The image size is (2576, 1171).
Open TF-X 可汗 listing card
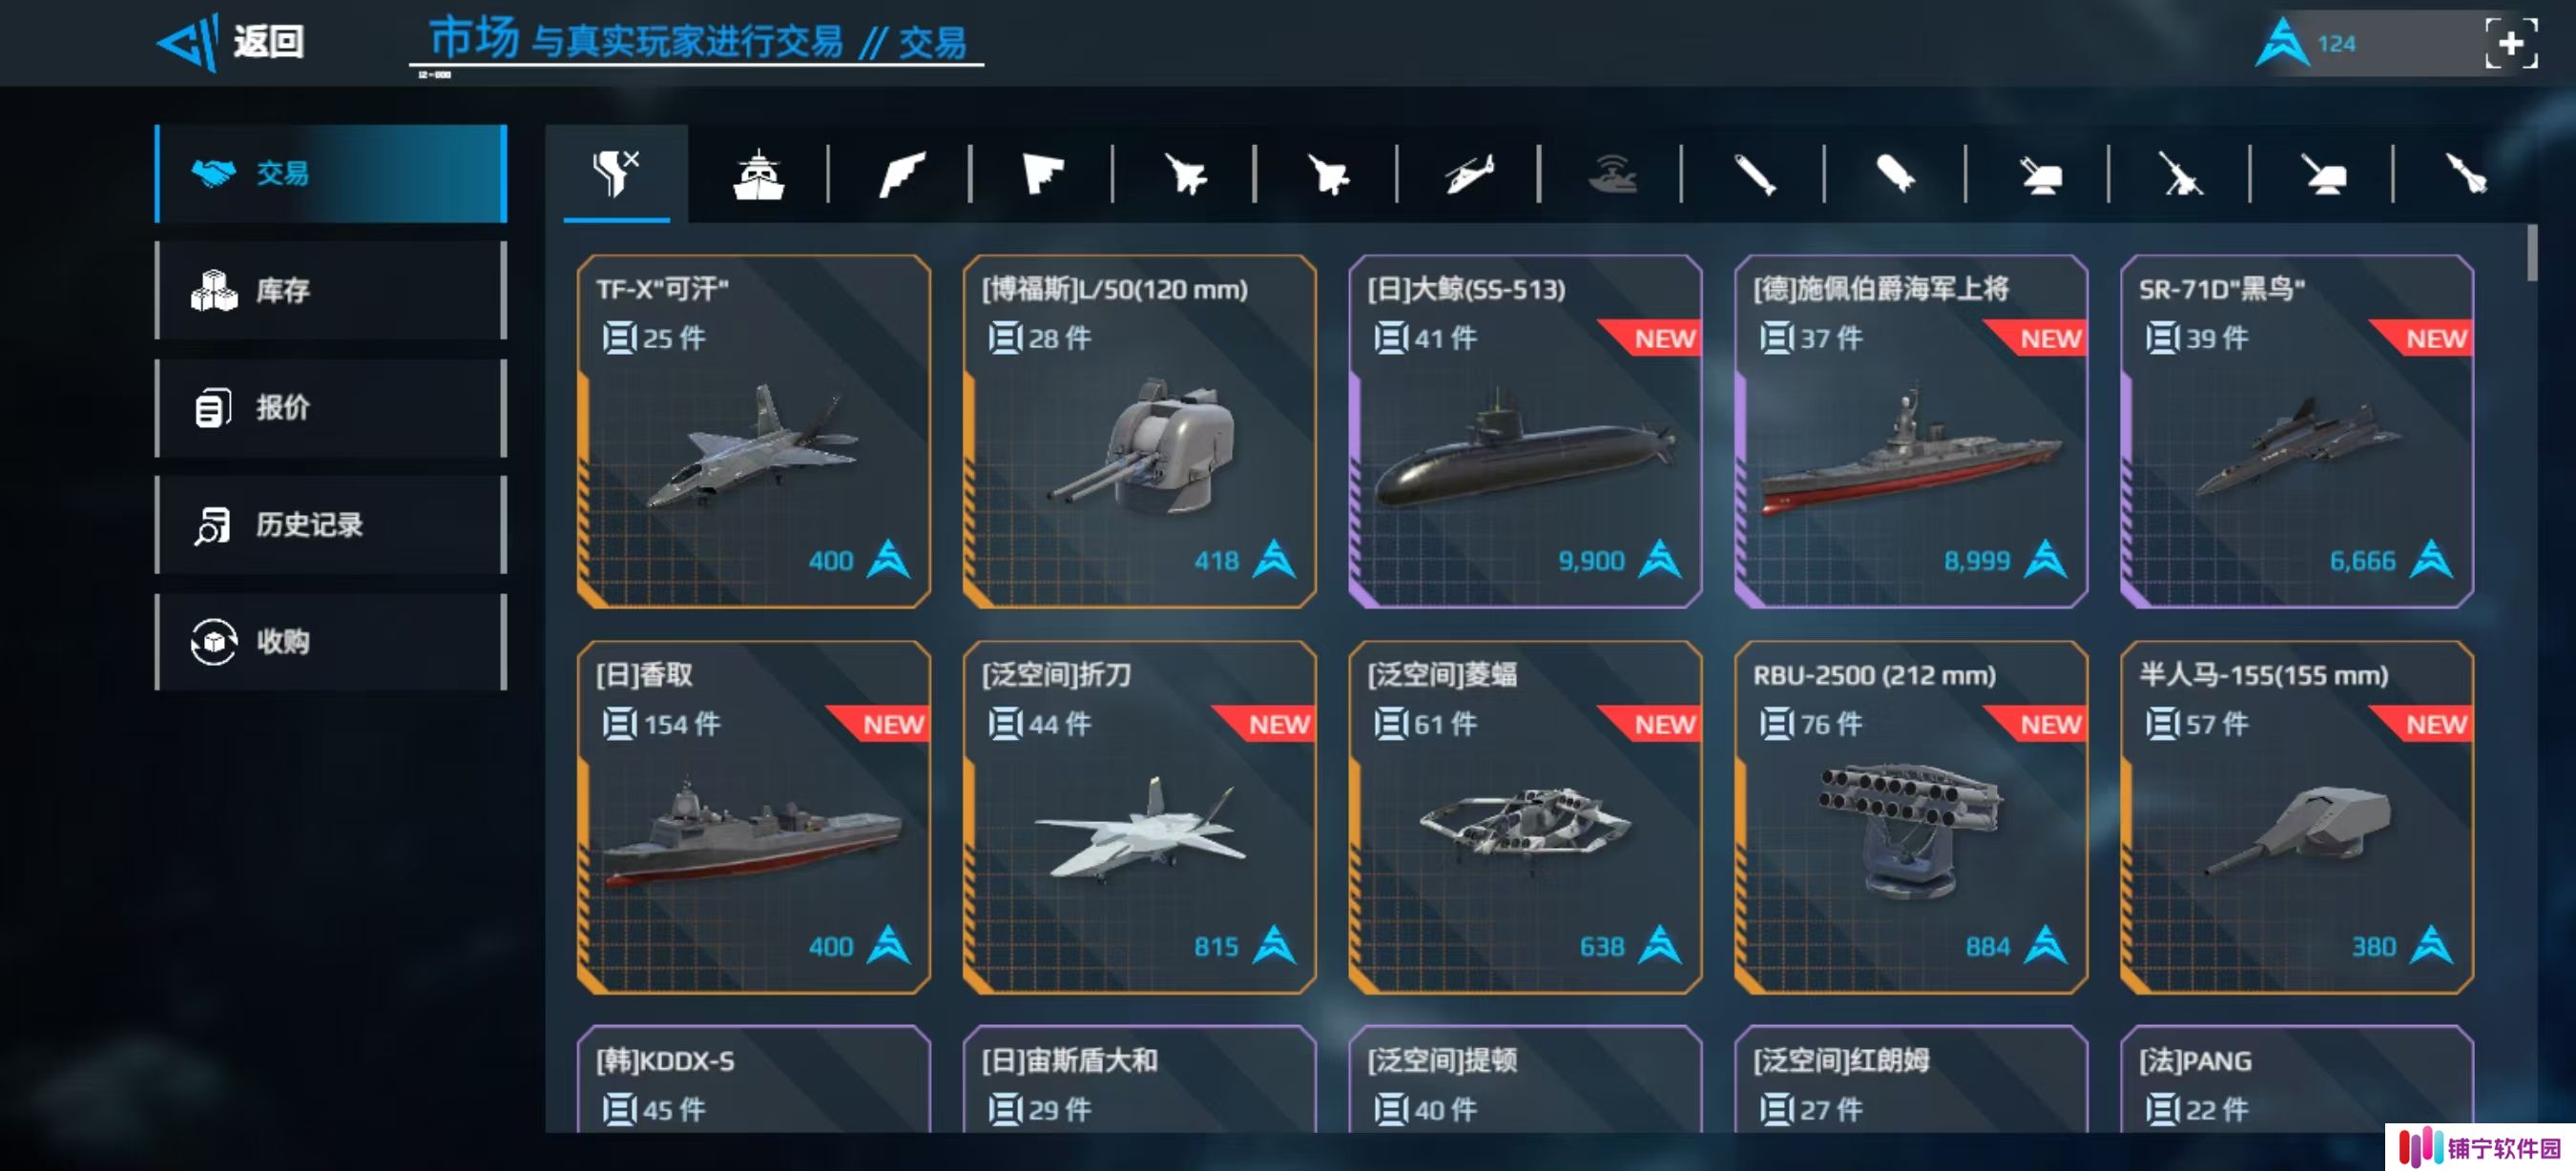[x=754, y=432]
